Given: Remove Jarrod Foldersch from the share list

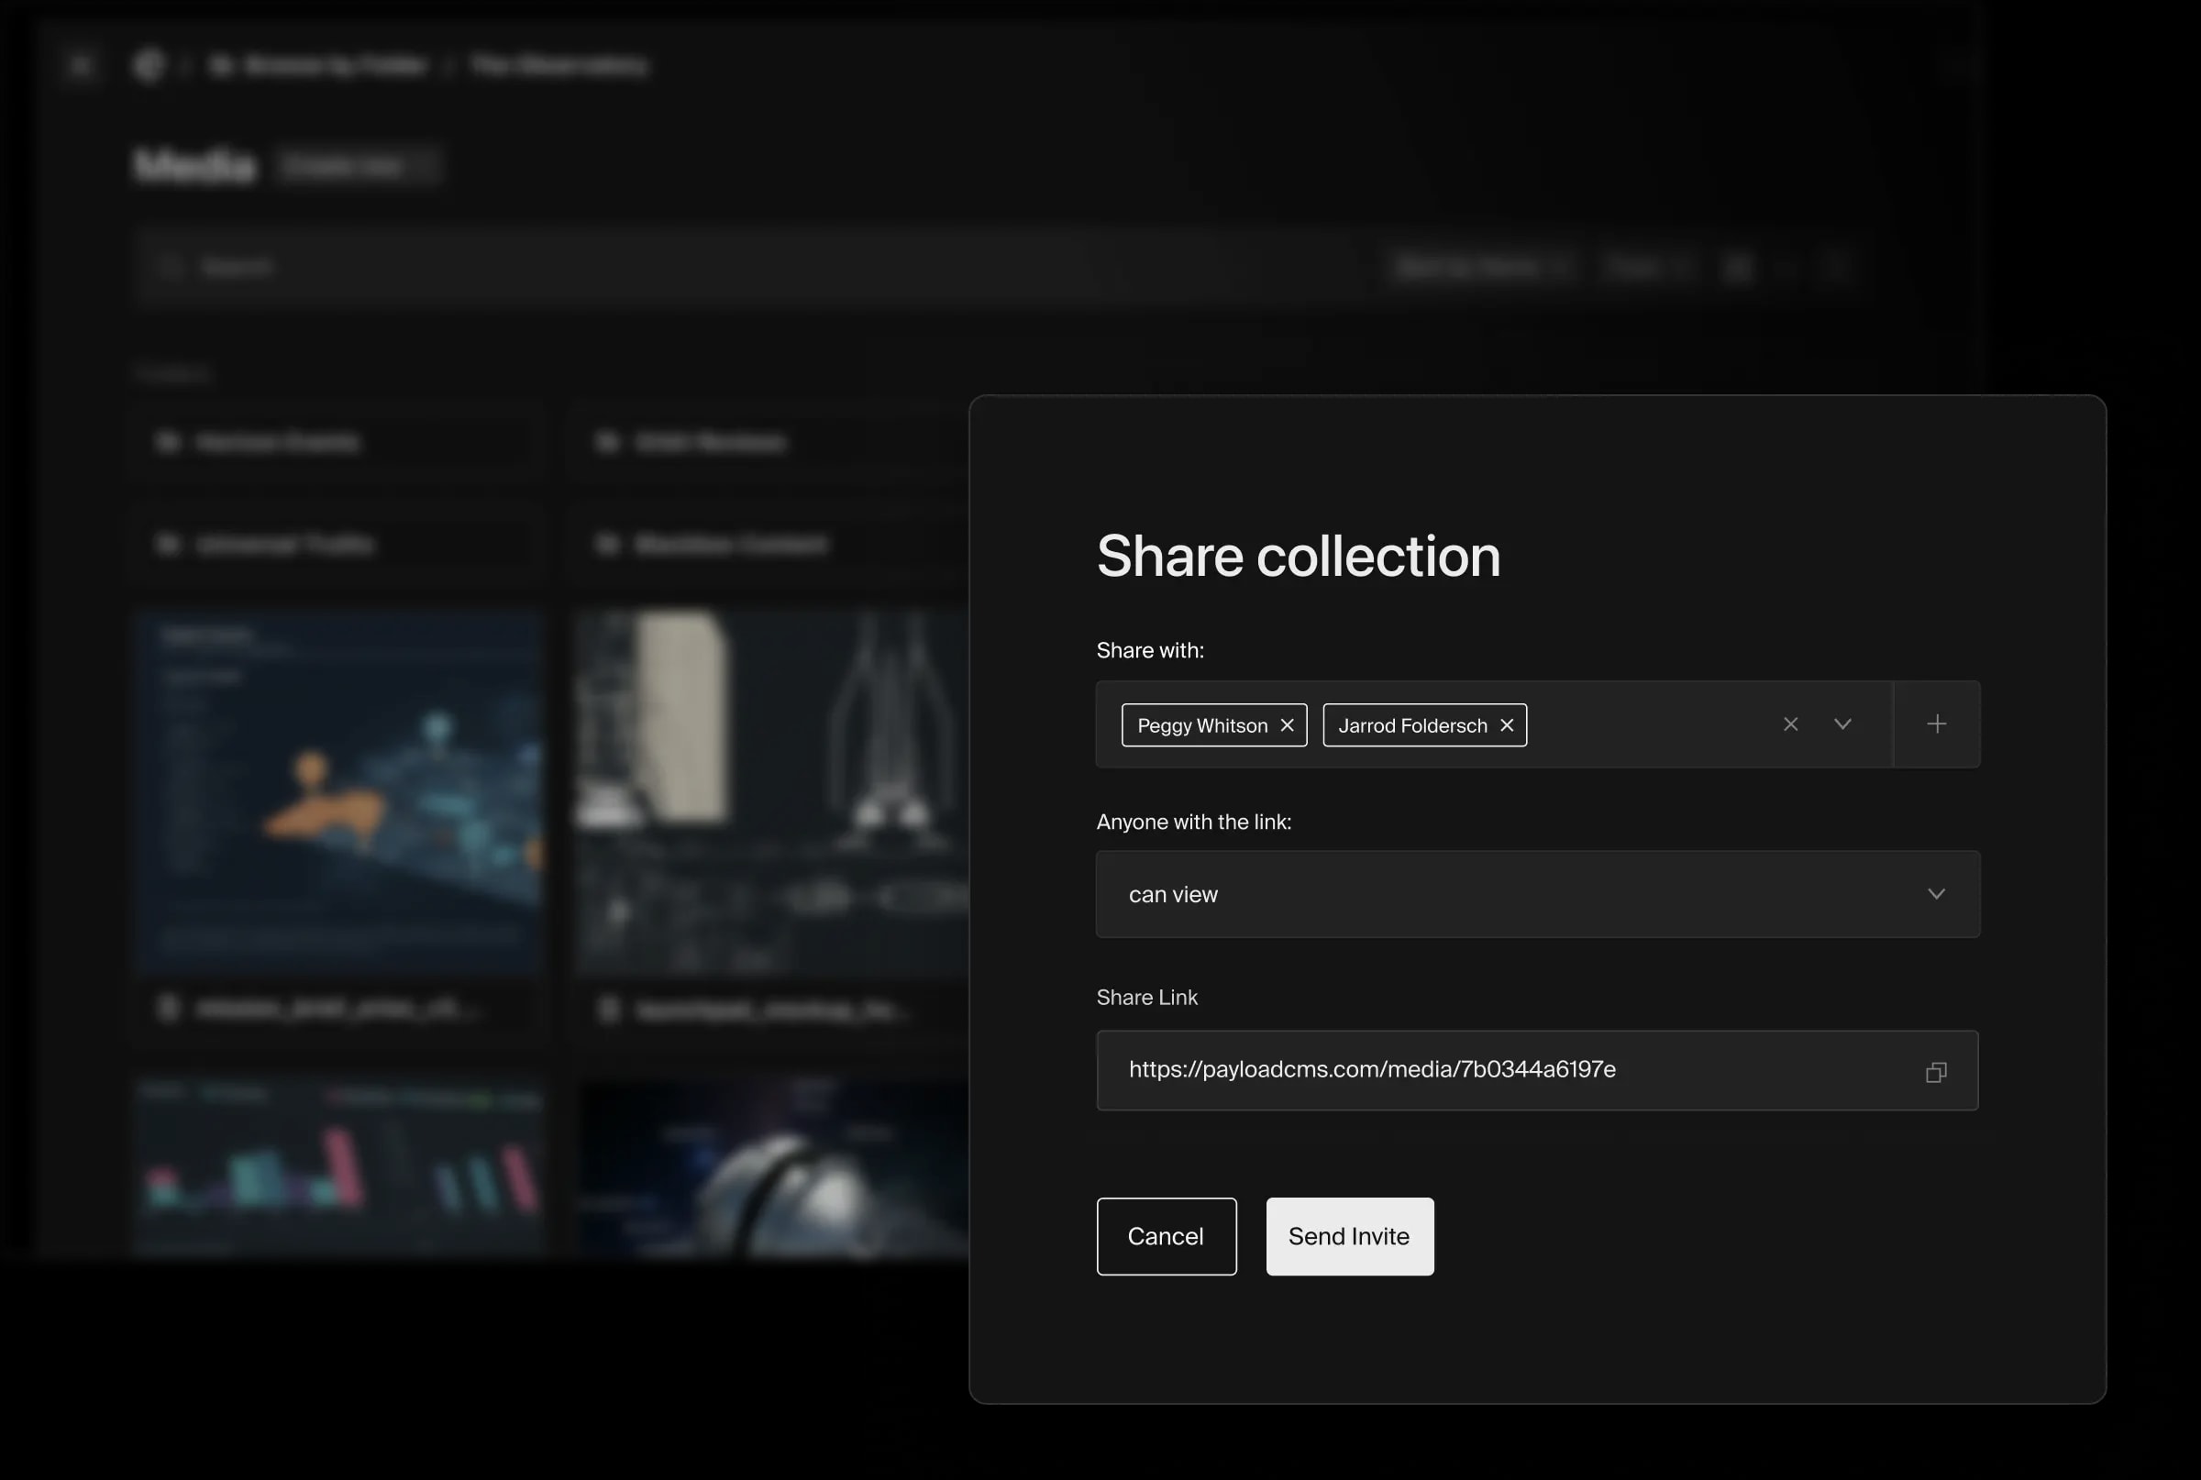Looking at the screenshot, I should click(x=1507, y=725).
